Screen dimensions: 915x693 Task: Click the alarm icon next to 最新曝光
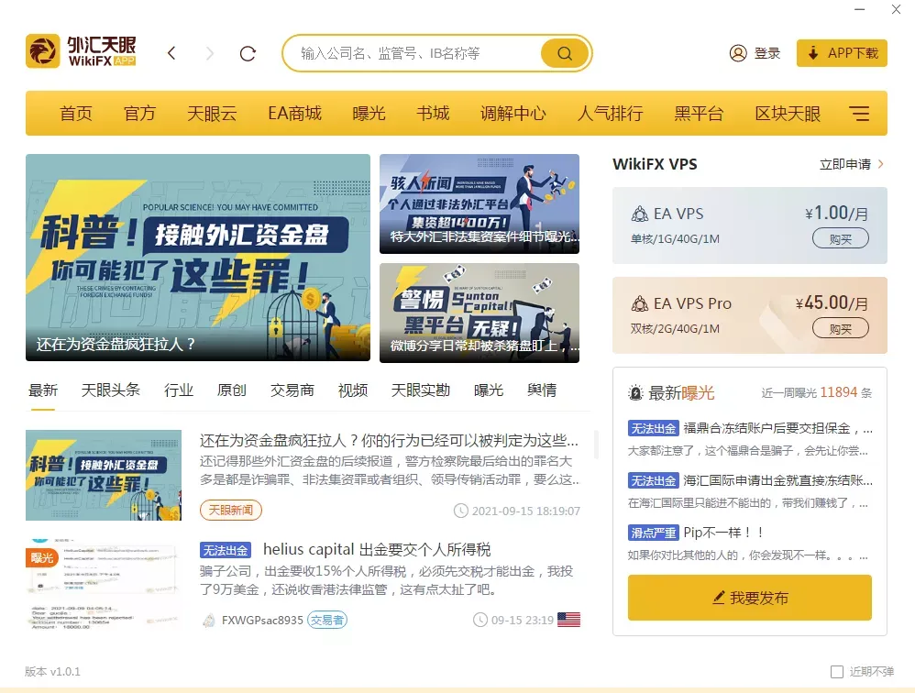(x=635, y=393)
